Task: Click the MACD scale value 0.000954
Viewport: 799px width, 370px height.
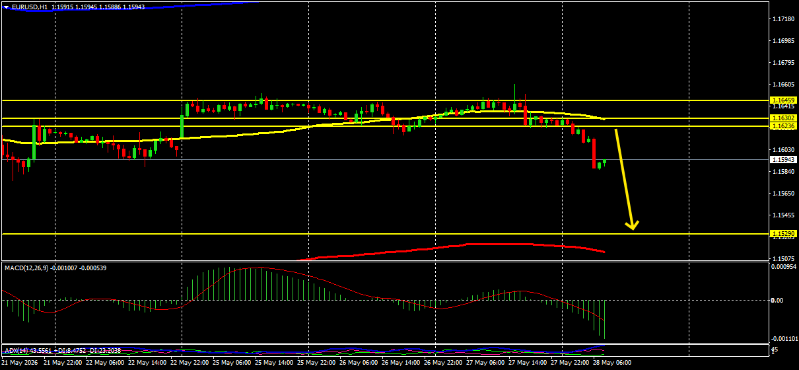Action: click(x=784, y=267)
